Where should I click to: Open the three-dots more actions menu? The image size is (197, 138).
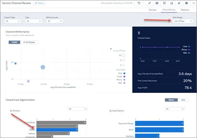coord(194,3)
